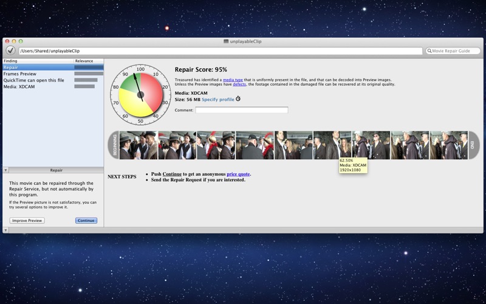Select the Repair finding row

[53, 67]
